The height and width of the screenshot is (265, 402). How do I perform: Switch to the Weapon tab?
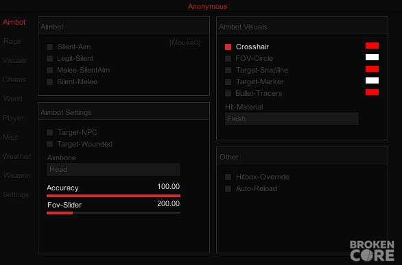[17, 176]
